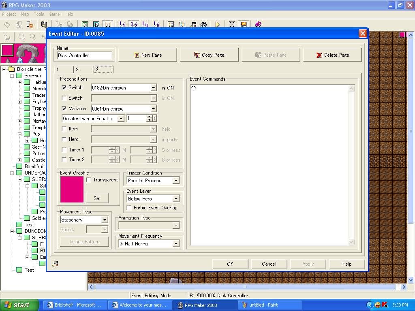Switch to event page 2 tab
415x311 pixels.
coord(77,69)
